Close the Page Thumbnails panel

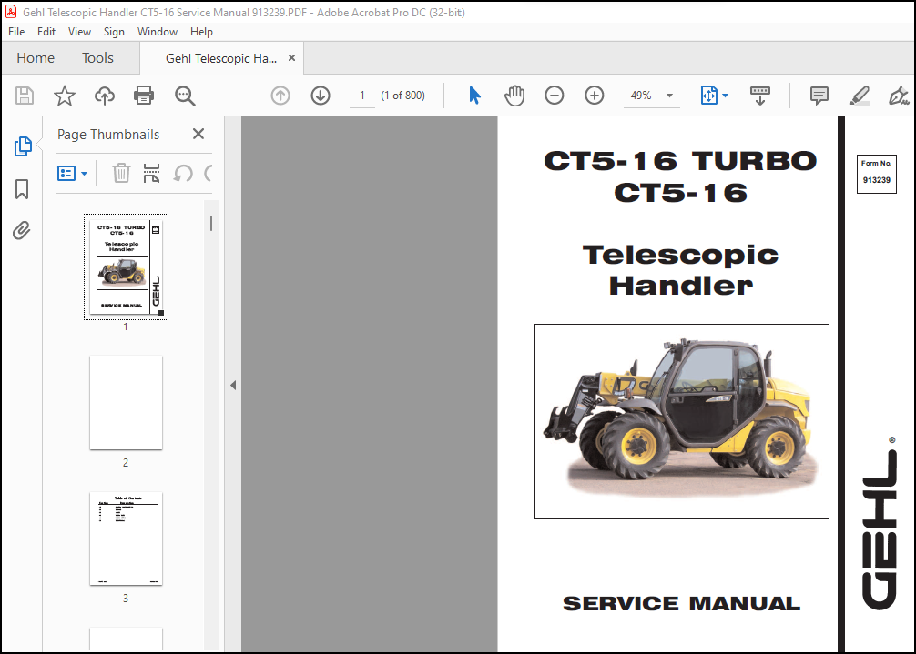click(198, 134)
